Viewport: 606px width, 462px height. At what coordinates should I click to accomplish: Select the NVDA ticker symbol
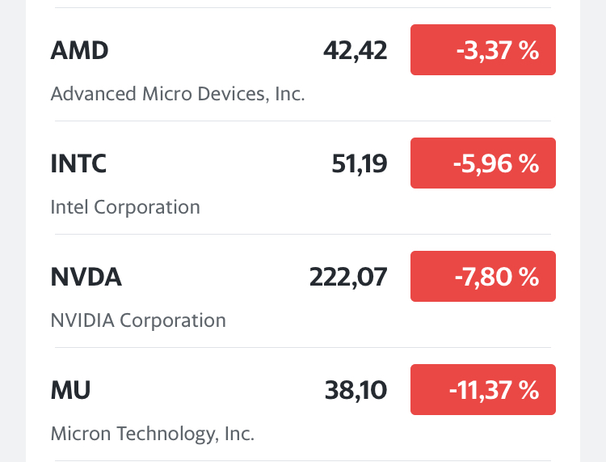click(x=86, y=278)
